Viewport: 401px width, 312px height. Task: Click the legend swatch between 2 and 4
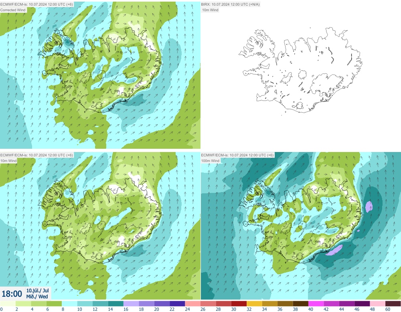(23, 304)
